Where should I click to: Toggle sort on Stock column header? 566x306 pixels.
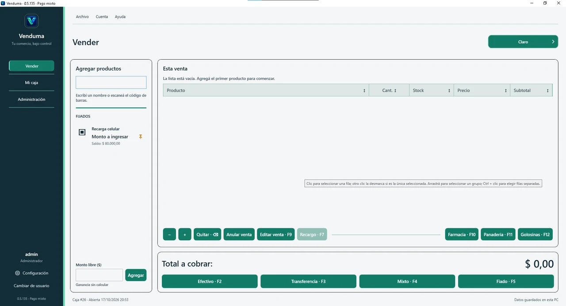pos(432,90)
